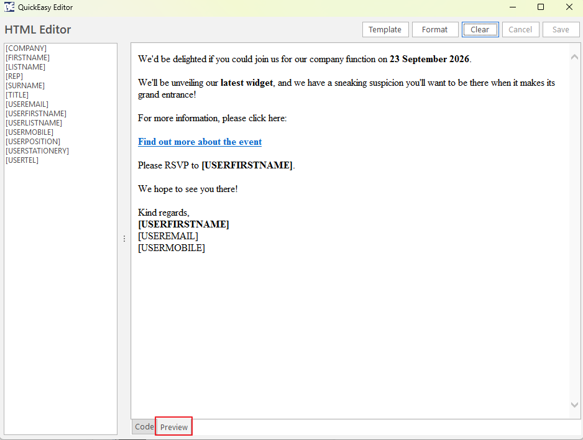Click 'We hope to see you there!' line
This screenshot has width=583, height=440.
[x=188, y=189]
